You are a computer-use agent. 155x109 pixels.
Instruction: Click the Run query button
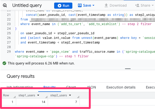(63, 5)
